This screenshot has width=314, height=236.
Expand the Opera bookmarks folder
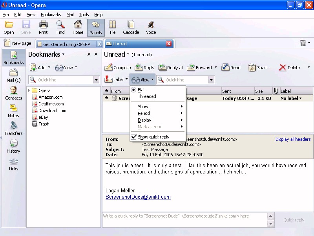29,90
